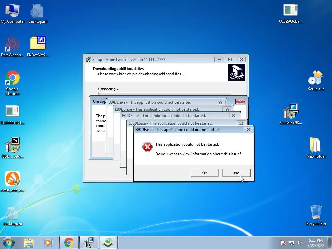Select the 003a903cba file icon

[290, 13]
